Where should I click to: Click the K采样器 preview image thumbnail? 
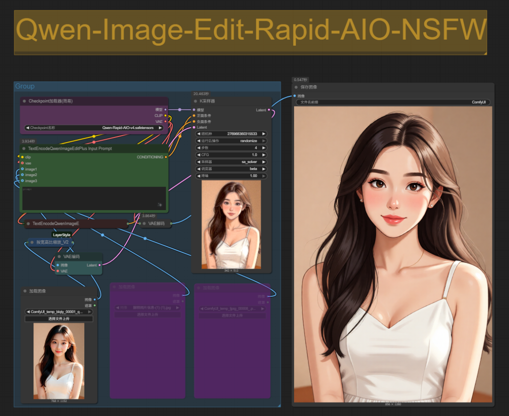point(231,225)
